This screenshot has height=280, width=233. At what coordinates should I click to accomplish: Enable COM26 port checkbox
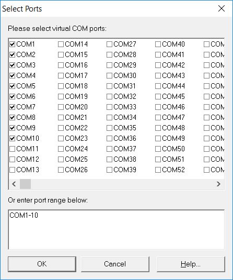tap(61, 170)
